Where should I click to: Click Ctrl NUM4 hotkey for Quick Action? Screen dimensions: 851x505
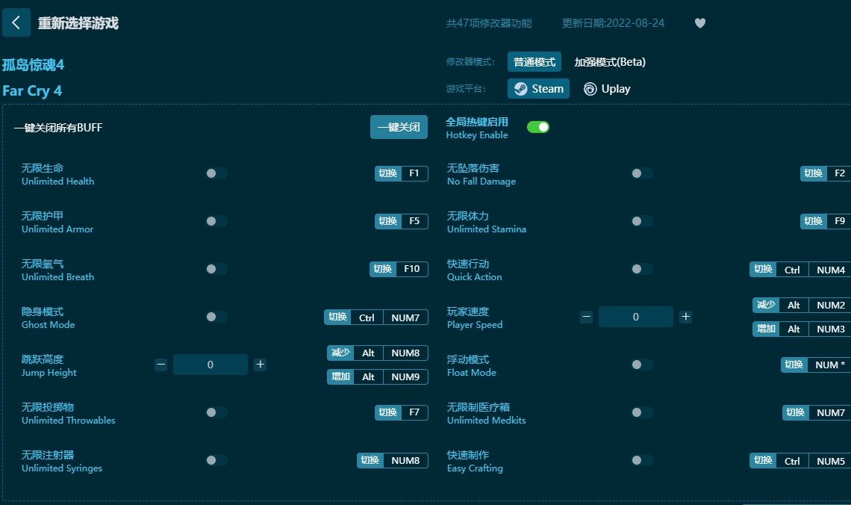pos(800,270)
